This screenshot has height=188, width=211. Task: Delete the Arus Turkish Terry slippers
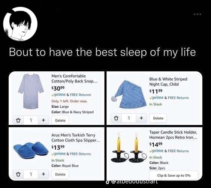(x=60, y=174)
